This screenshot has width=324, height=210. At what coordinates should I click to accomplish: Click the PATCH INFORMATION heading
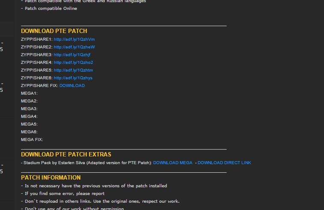click(x=51, y=178)
